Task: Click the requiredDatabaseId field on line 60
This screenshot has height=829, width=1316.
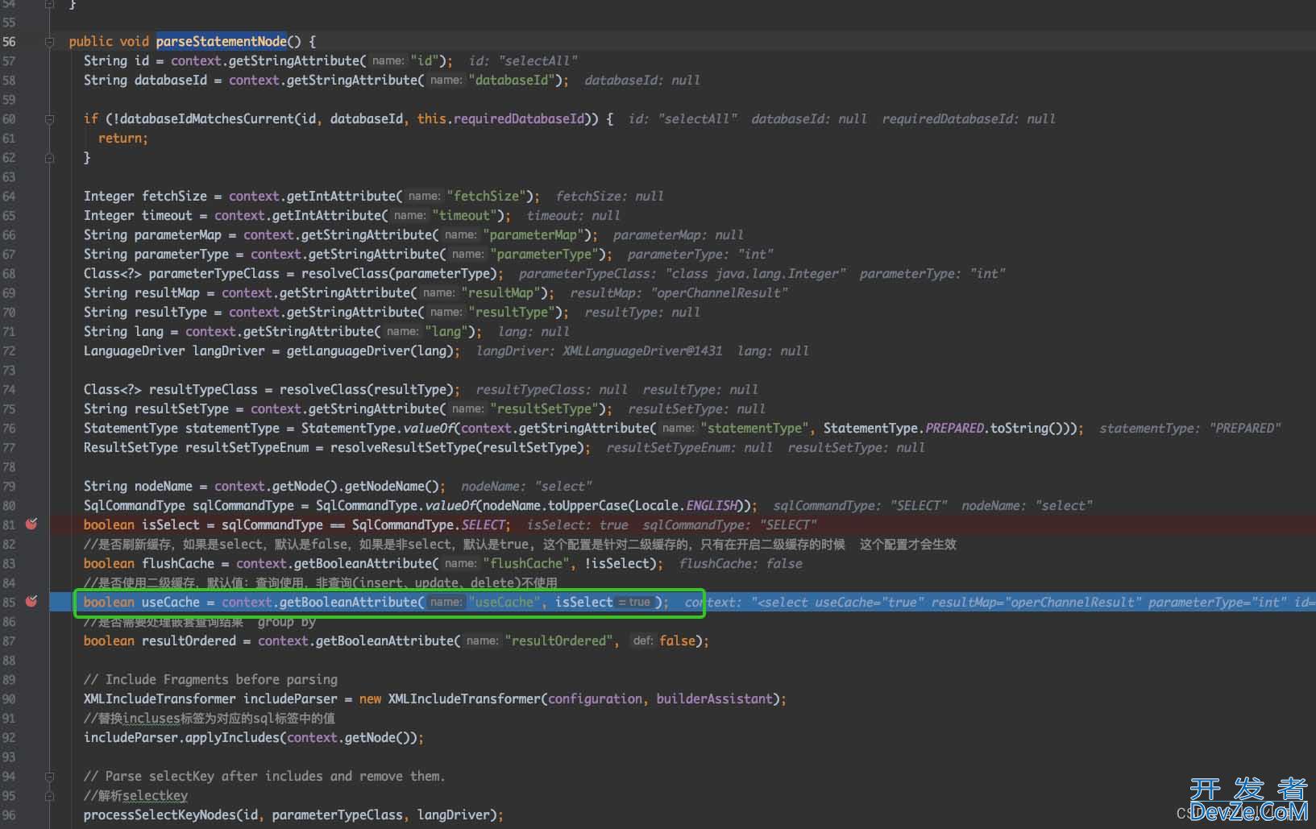Action: (519, 118)
